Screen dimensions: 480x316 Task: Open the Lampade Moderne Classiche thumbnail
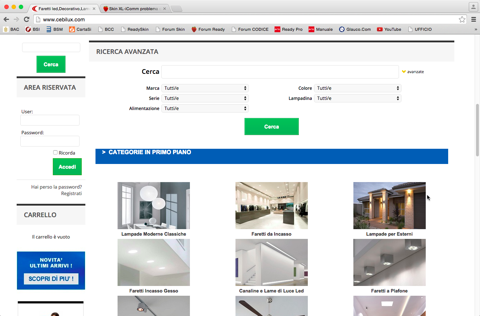click(x=154, y=206)
